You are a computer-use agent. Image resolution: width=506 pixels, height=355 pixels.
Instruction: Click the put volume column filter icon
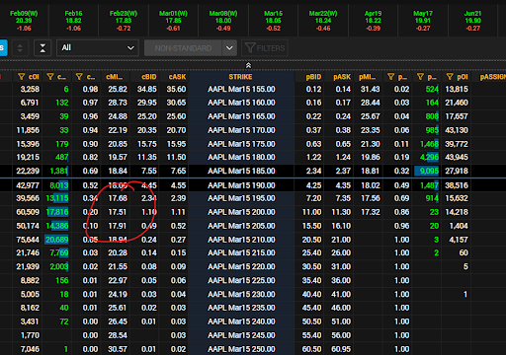420,77
